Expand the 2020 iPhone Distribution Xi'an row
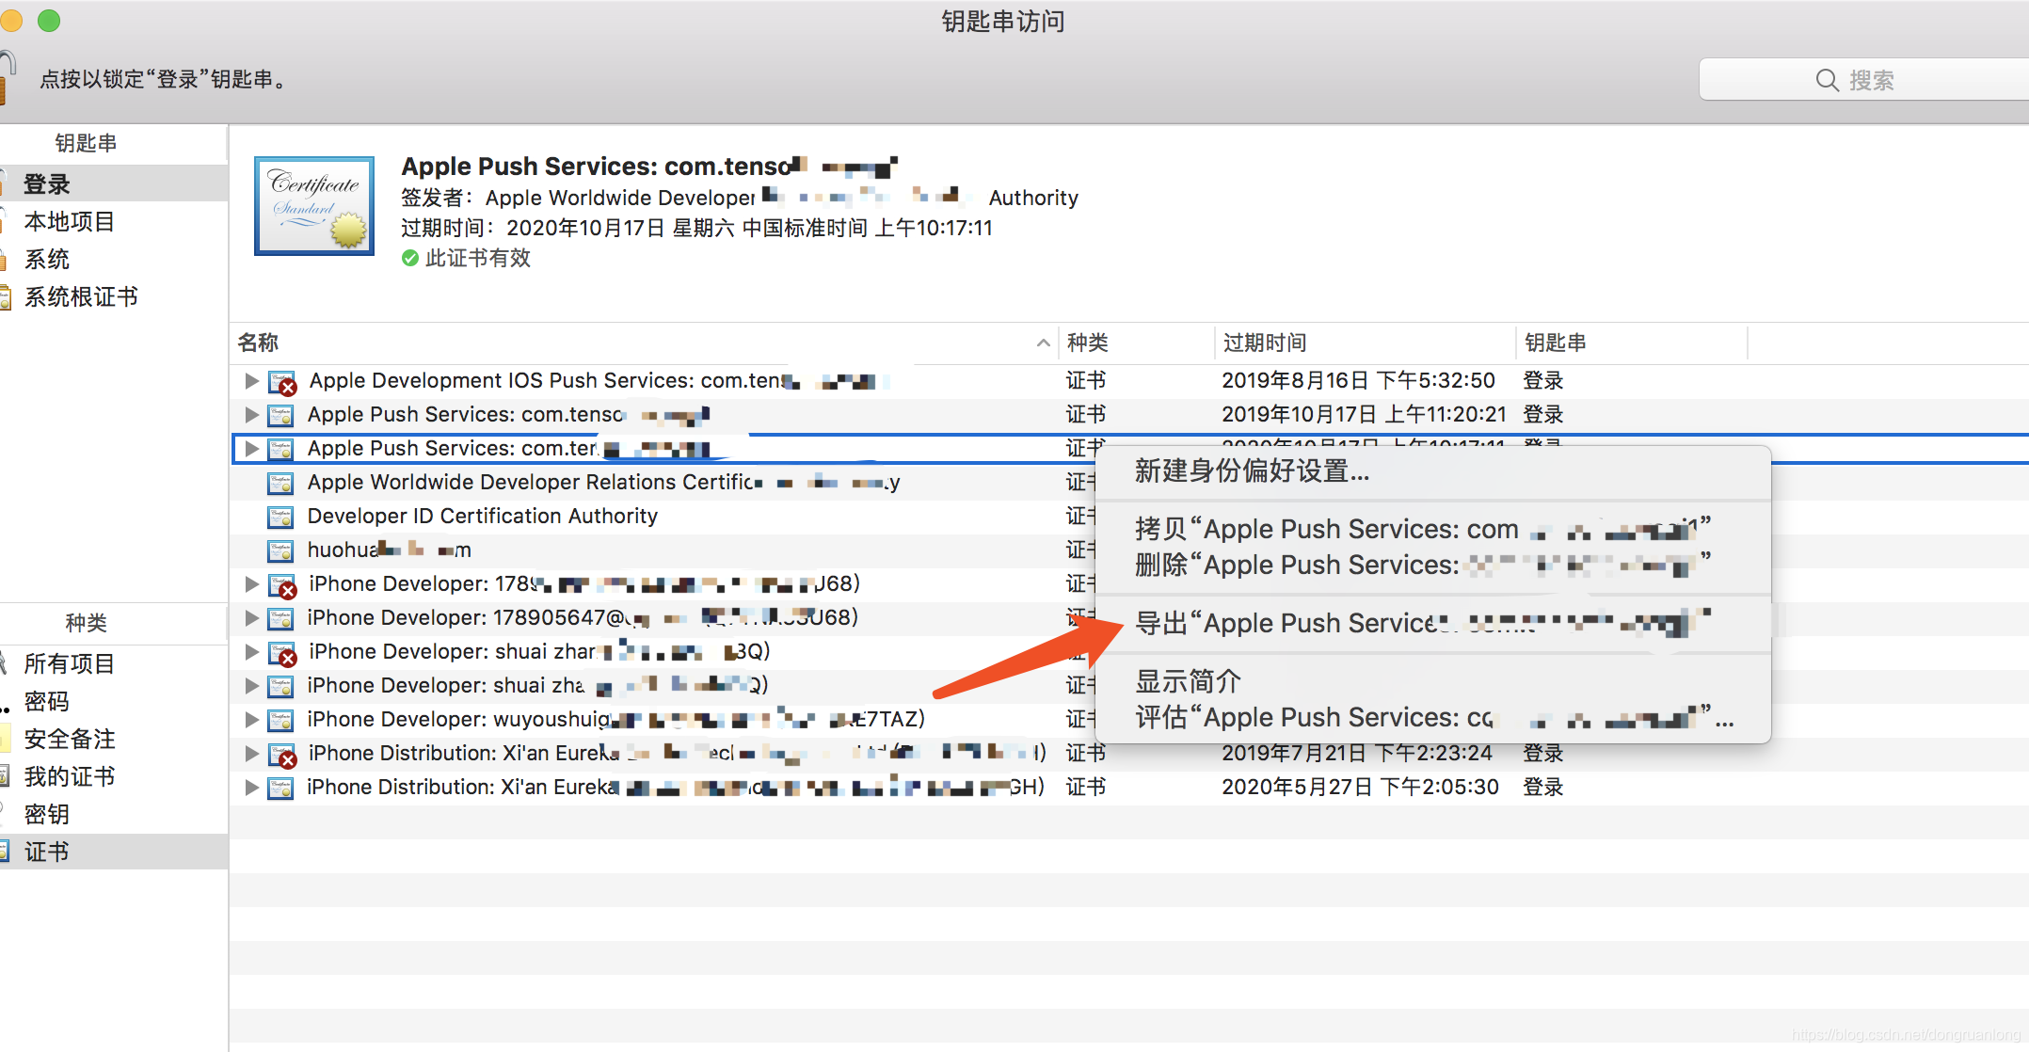The width and height of the screenshot is (2029, 1052). pos(251,788)
